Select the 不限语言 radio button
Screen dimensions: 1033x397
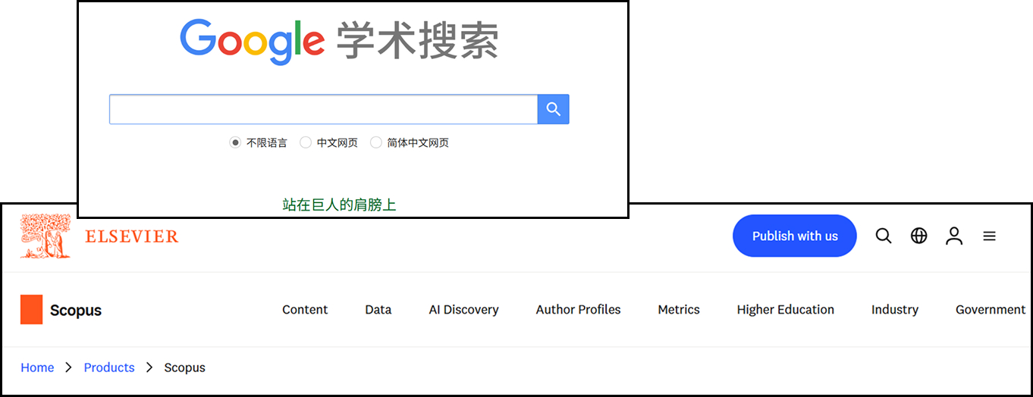click(x=235, y=142)
